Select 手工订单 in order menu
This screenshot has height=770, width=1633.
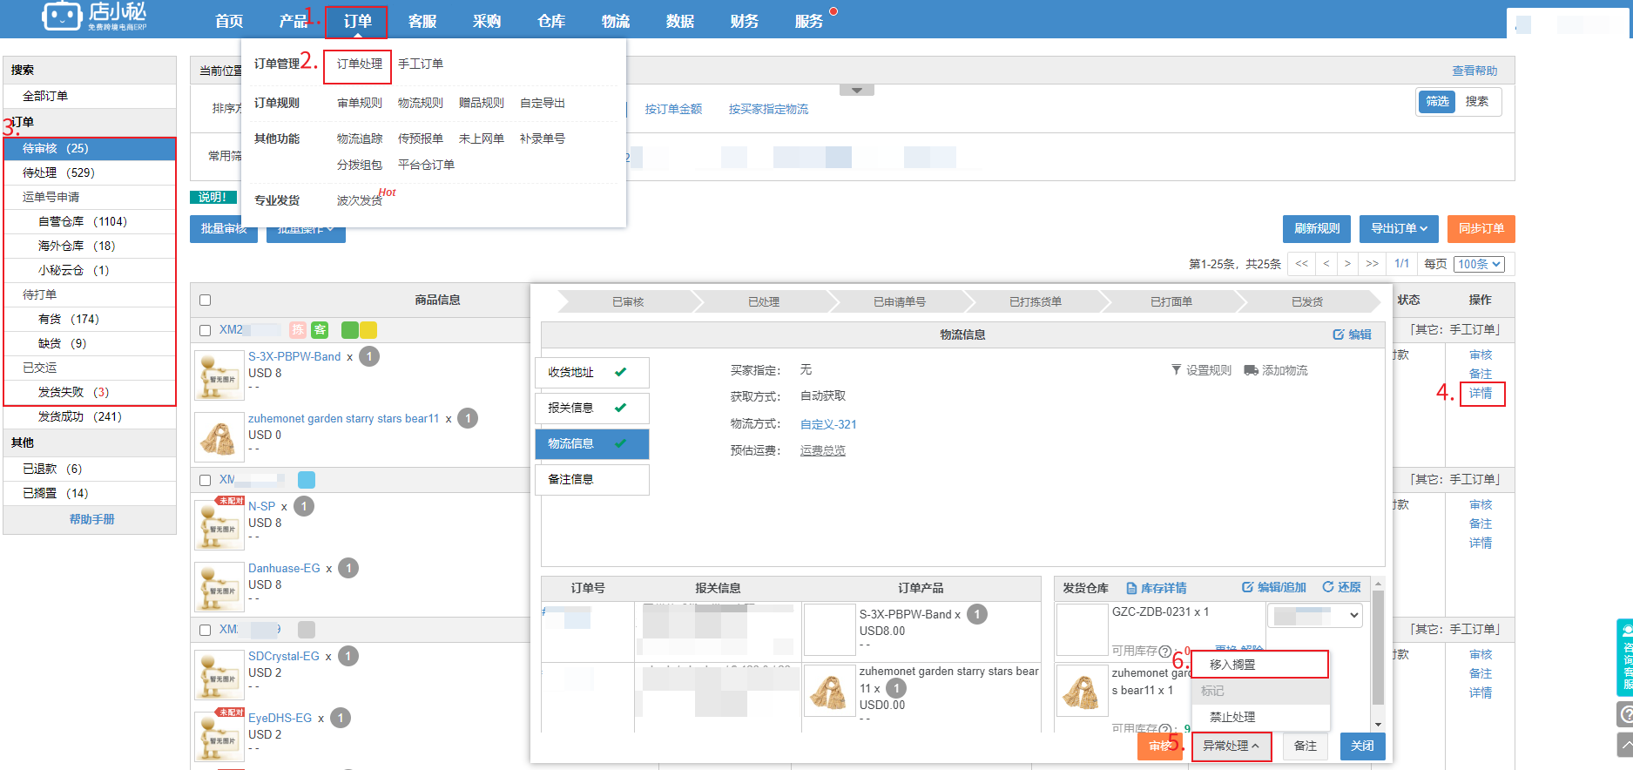(x=421, y=64)
